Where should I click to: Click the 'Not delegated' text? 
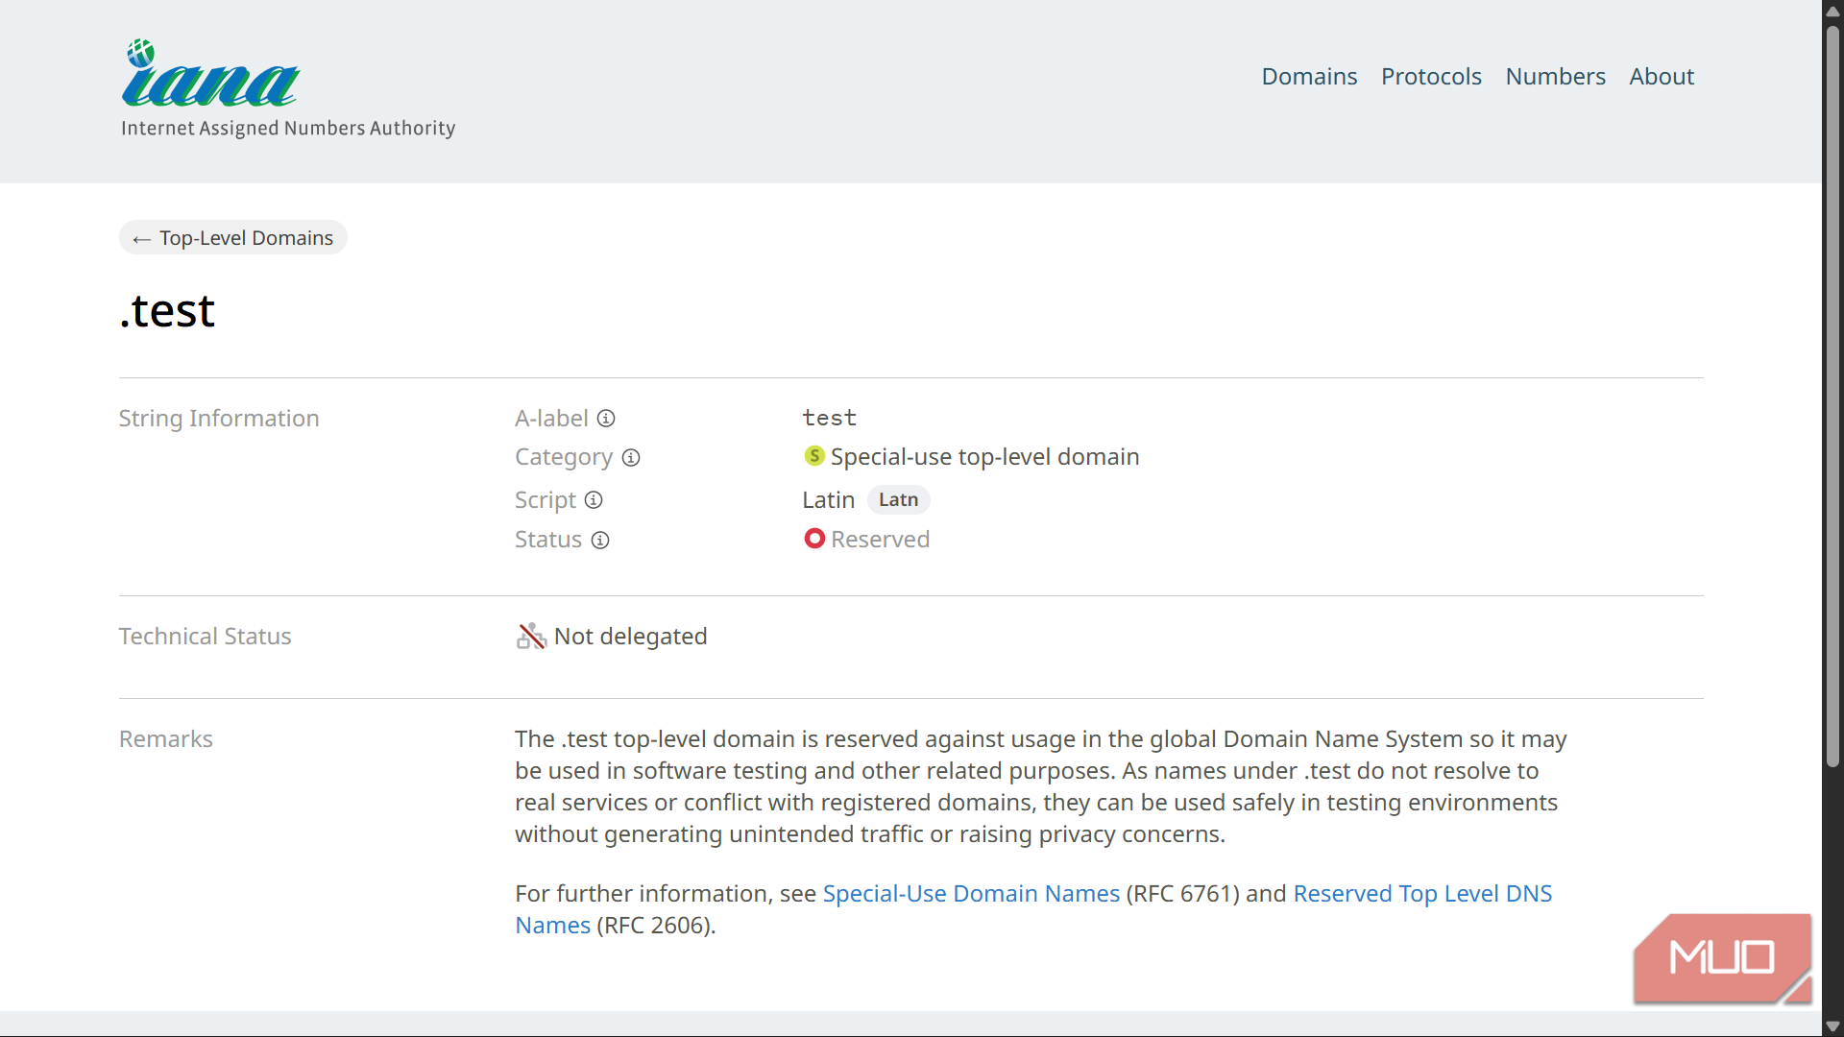[x=630, y=637]
